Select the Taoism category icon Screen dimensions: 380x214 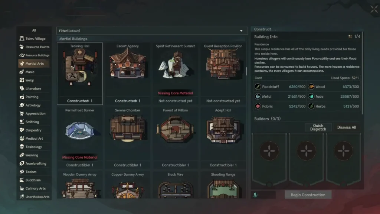(22, 172)
